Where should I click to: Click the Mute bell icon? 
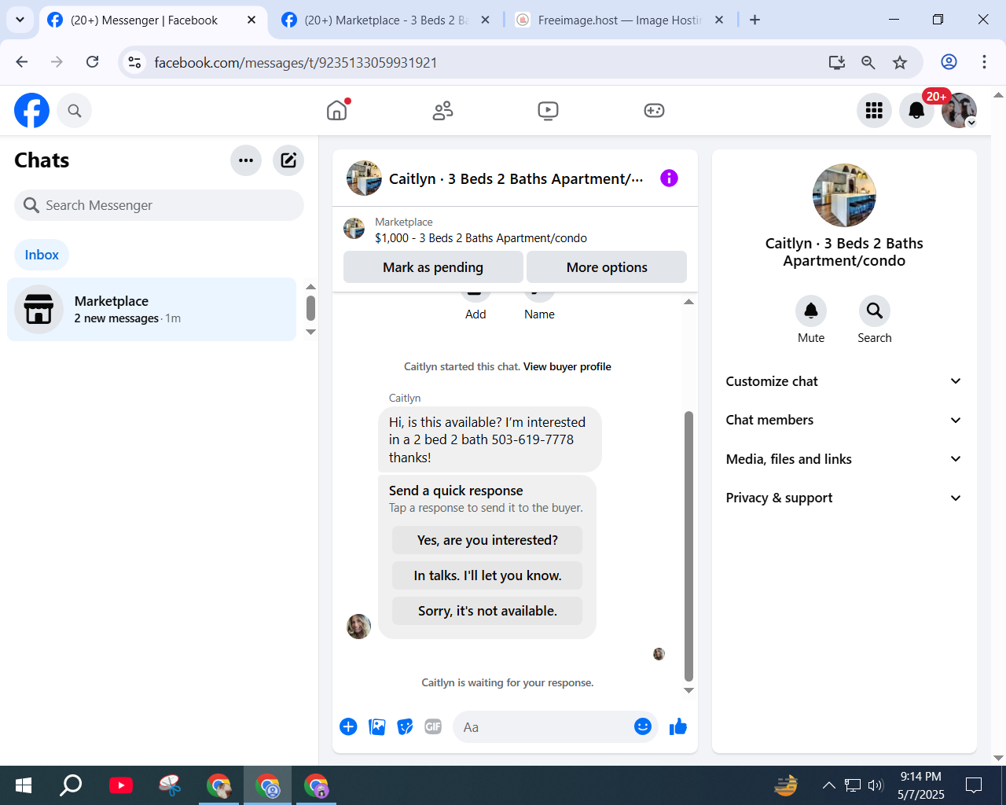(811, 311)
